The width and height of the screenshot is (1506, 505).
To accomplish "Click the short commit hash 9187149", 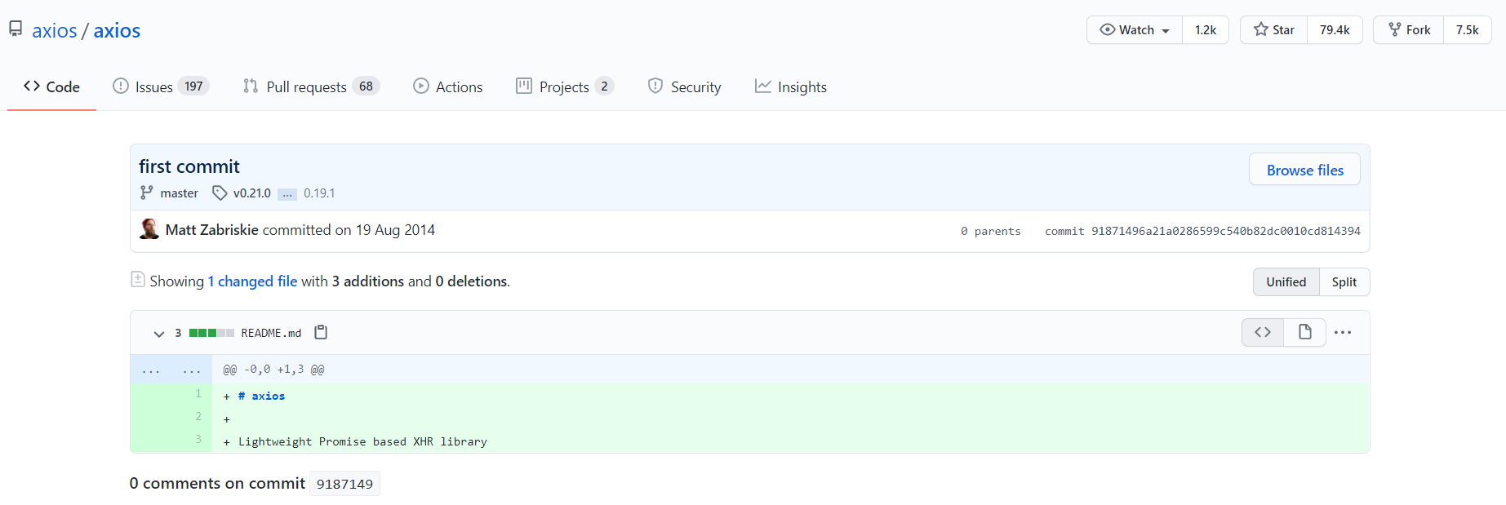I will pyautogui.click(x=344, y=484).
